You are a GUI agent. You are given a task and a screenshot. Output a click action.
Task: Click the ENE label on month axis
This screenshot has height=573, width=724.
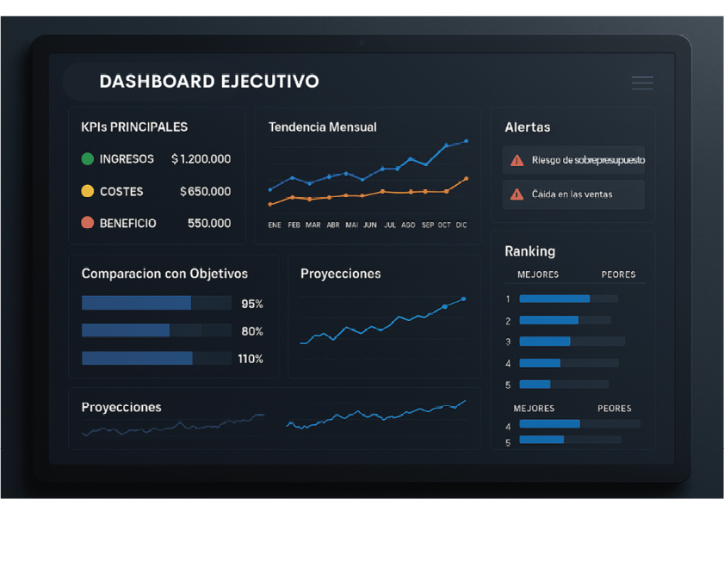[x=275, y=225]
